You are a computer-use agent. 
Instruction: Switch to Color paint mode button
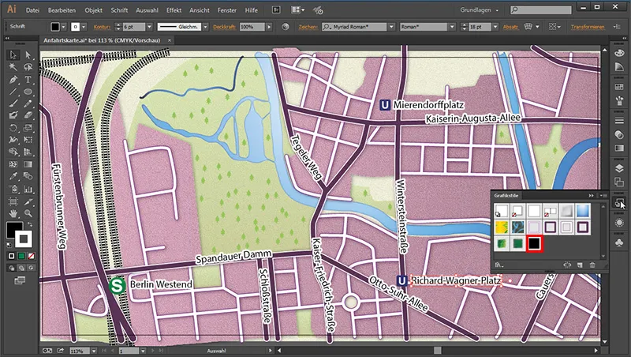(12, 256)
